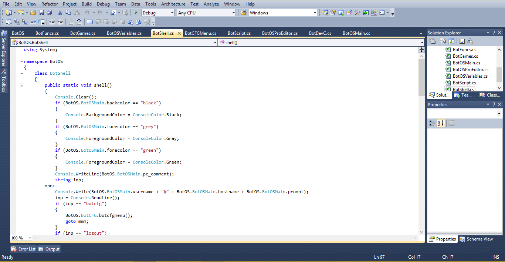Show the Error List panel
Image resolution: width=505 pixels, height=262 pixels.
click(x=23, y=249)
